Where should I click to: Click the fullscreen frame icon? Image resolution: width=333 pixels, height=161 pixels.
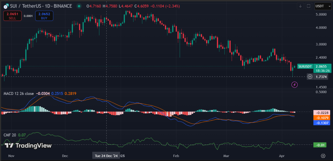(309, 6)
